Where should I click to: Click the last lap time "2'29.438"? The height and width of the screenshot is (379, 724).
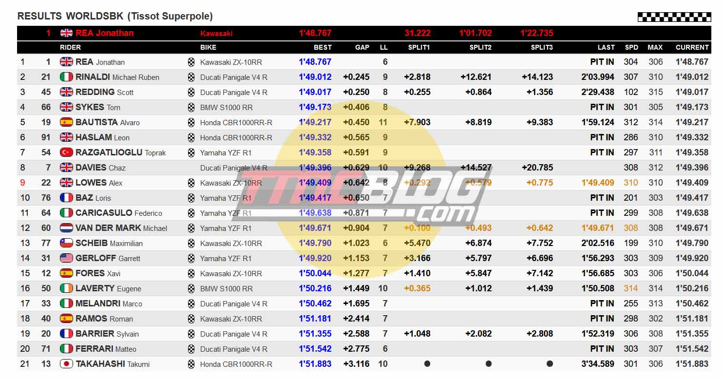coord(598,92)
